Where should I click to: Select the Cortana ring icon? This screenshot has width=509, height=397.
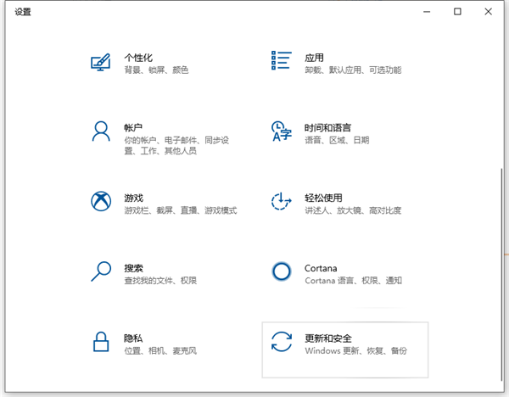(281, 271)
